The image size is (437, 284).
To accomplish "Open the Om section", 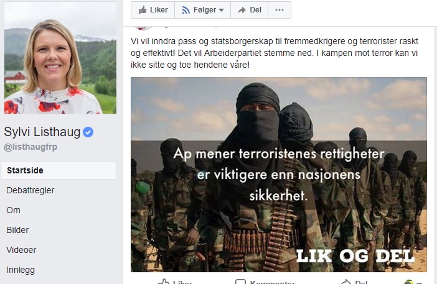I will [13, 210].
